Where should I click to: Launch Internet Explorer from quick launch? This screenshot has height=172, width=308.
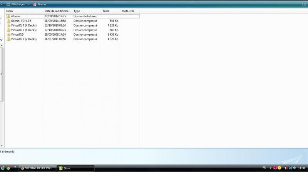tap(3, 168)
